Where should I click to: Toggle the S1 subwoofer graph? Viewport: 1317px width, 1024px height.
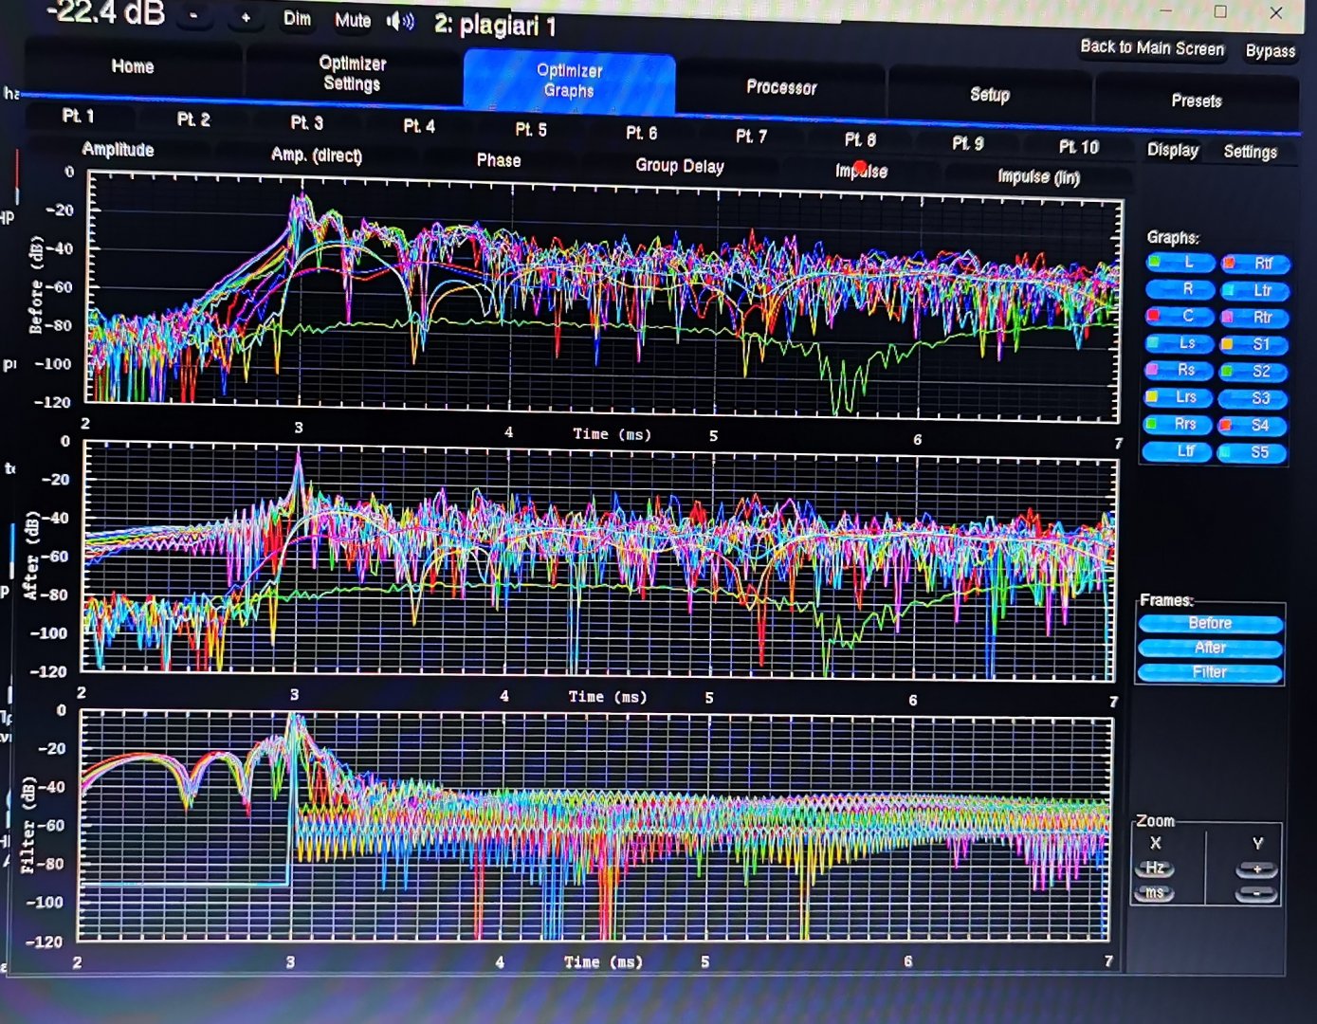[x=1253, y=344]
